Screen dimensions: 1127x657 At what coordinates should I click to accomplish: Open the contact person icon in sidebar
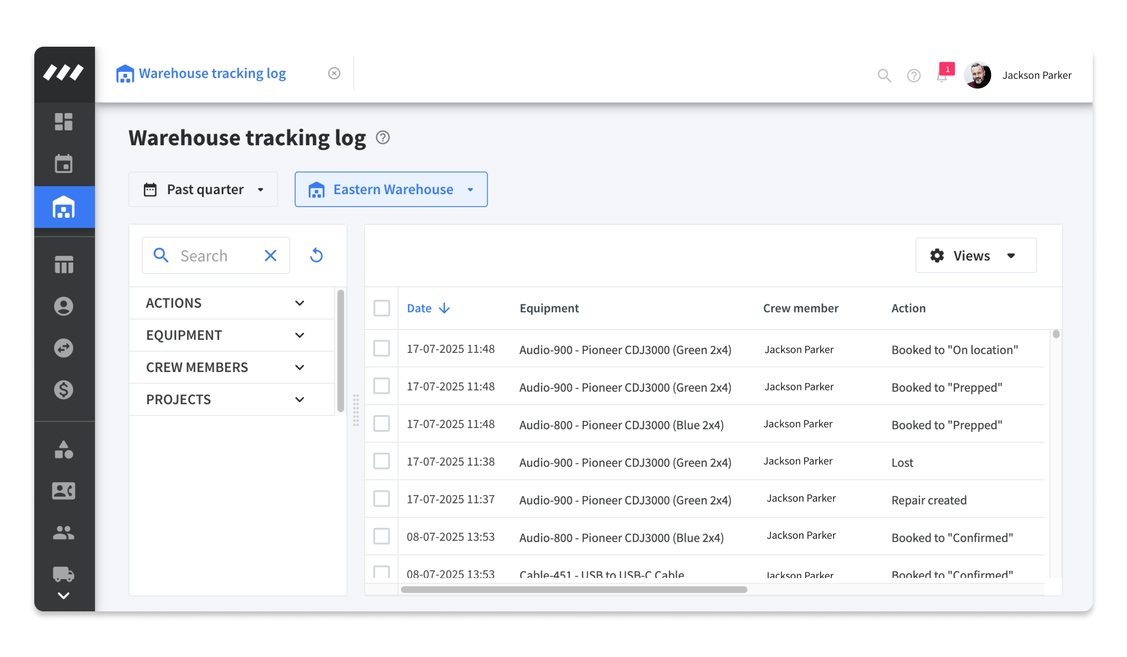point(64,306)
